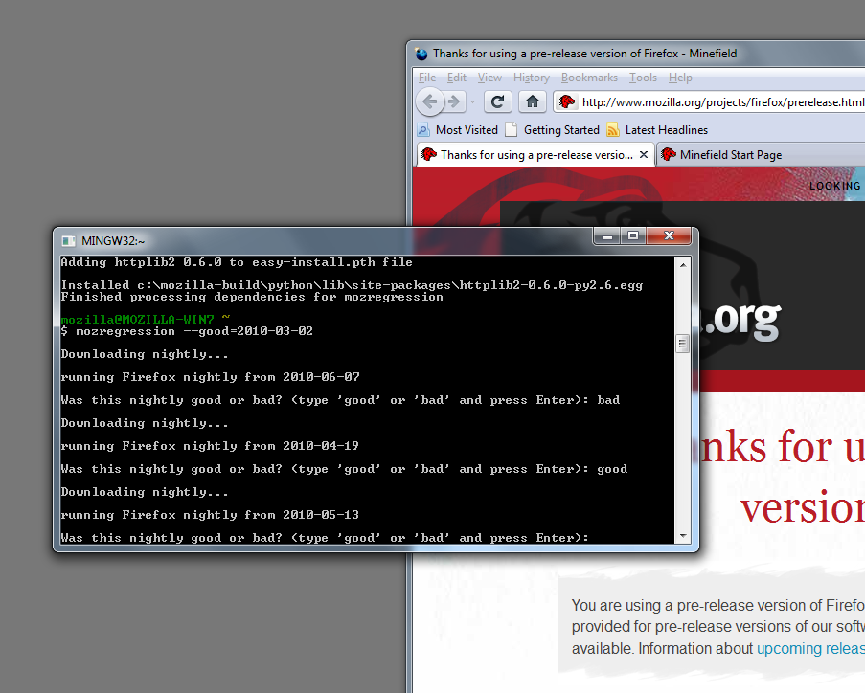
Task: Switch to the Minefield Start Page tab
Action: pyautogui.click(x=762, y=155)
